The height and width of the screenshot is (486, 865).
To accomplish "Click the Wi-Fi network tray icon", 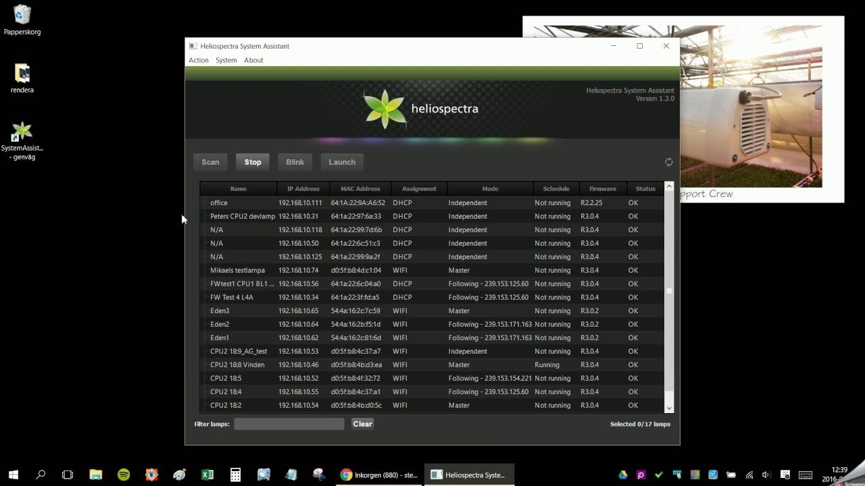I will [749, 475].
